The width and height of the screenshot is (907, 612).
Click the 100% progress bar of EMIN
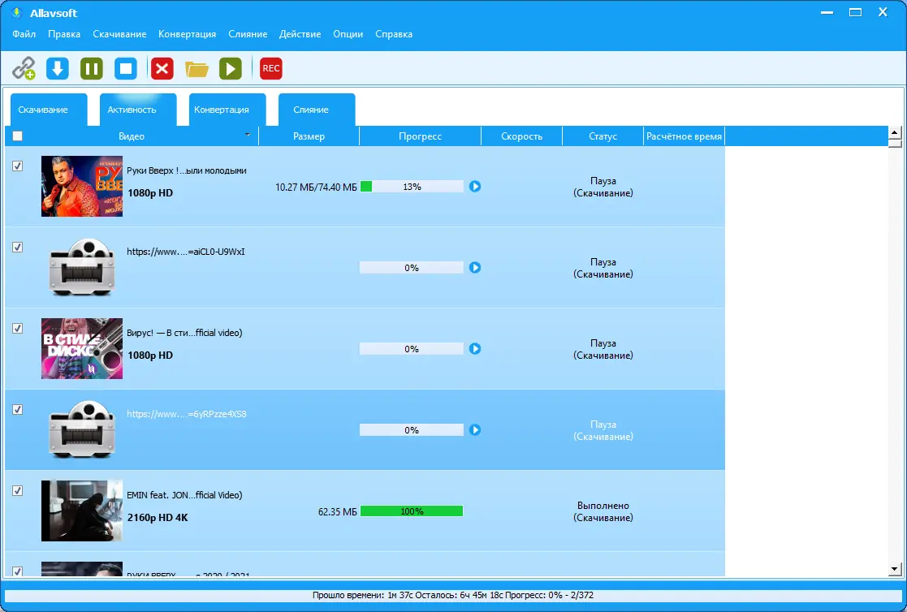click(412, 511)
